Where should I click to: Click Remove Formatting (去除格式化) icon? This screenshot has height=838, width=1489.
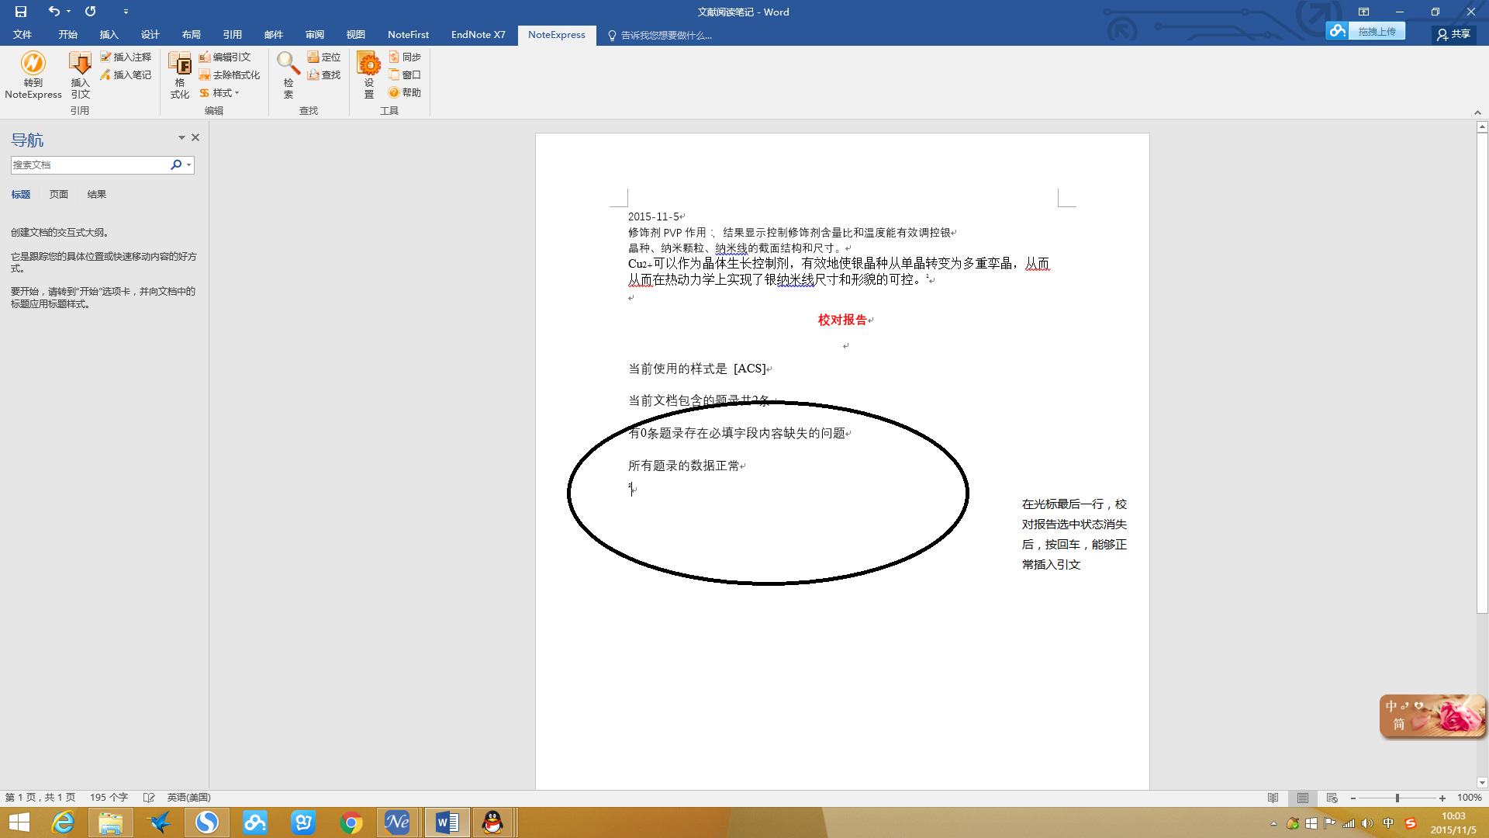(x=205, y=74)
